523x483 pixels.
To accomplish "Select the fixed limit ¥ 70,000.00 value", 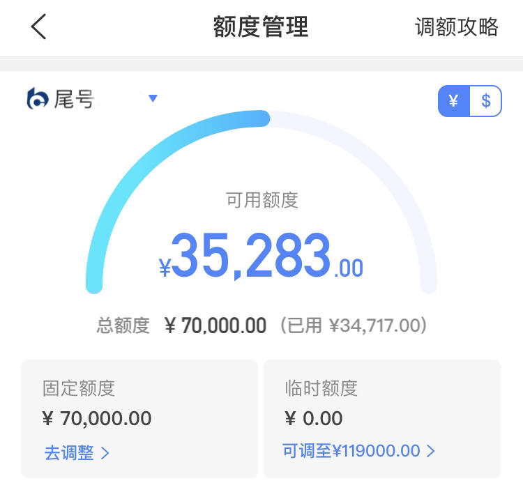I will coord(97,418).
